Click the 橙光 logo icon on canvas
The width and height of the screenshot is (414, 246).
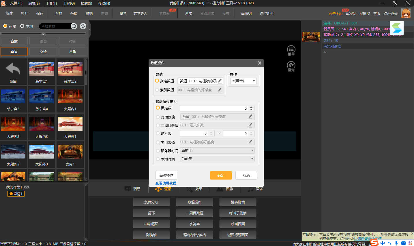tap(291, 66)
